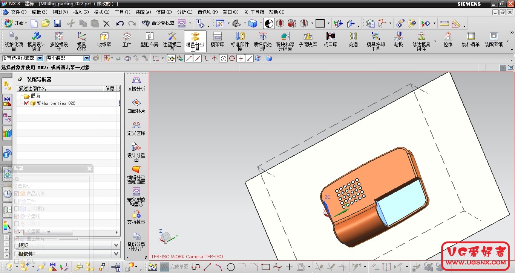Viewport: 515px width, 273px height.
Task: Toggle the 工件 checkbox
Action: (x=17, y=201)
